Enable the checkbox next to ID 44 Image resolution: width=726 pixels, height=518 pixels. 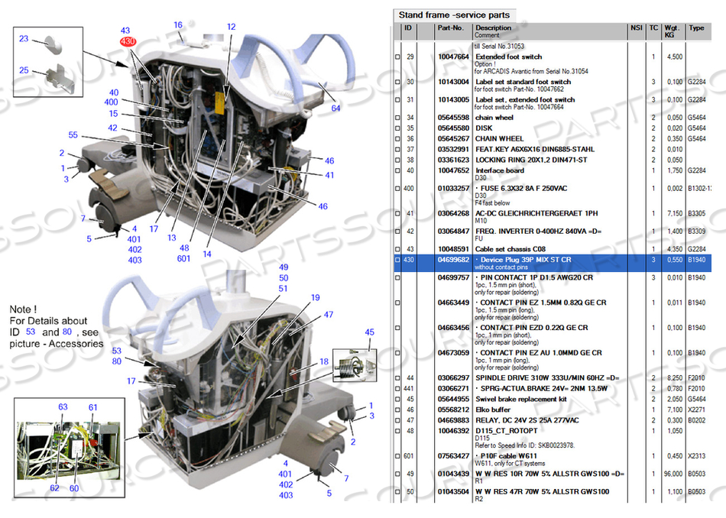pos(397,378)
